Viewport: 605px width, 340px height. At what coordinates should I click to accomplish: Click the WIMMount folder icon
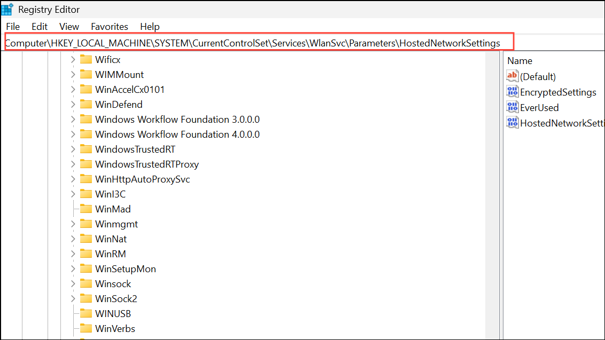tap(86, 74)
